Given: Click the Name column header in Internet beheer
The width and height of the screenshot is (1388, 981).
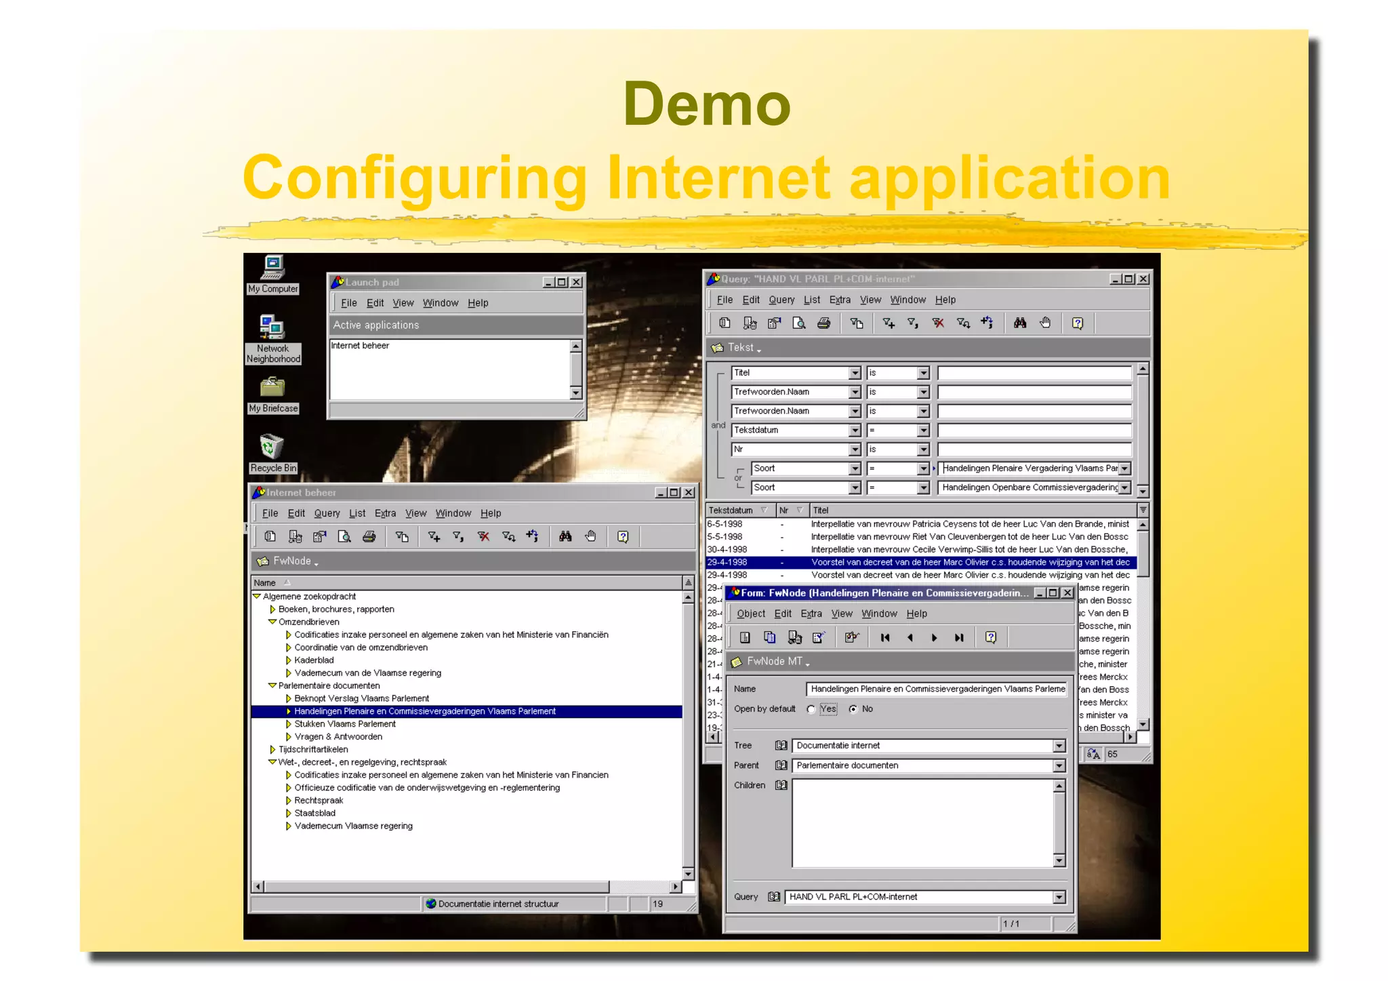Looking at the screenshot, I should coord(466,583).
